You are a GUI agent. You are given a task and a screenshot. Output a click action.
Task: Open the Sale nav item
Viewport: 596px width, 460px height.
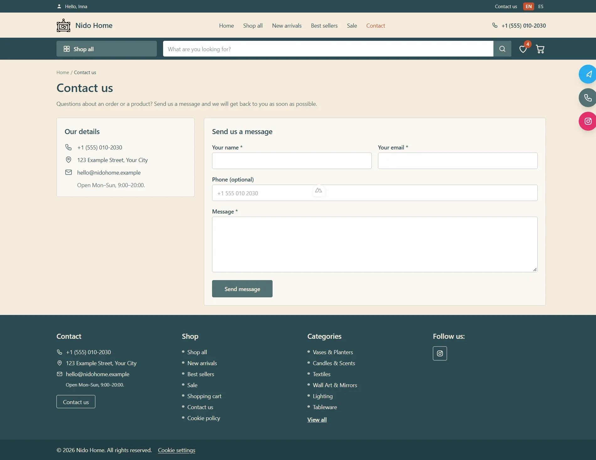(352, 26)
